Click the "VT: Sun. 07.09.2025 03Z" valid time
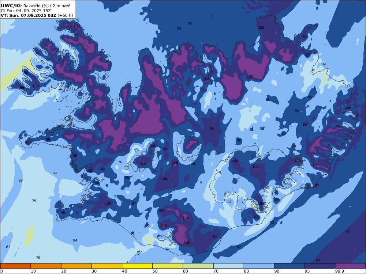 pyautogui.click(x=29, y=15)
